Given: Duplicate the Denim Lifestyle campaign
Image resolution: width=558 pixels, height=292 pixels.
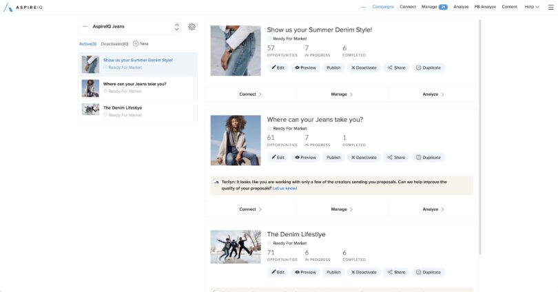Looking at the screenshot, I should pos(428,272).
